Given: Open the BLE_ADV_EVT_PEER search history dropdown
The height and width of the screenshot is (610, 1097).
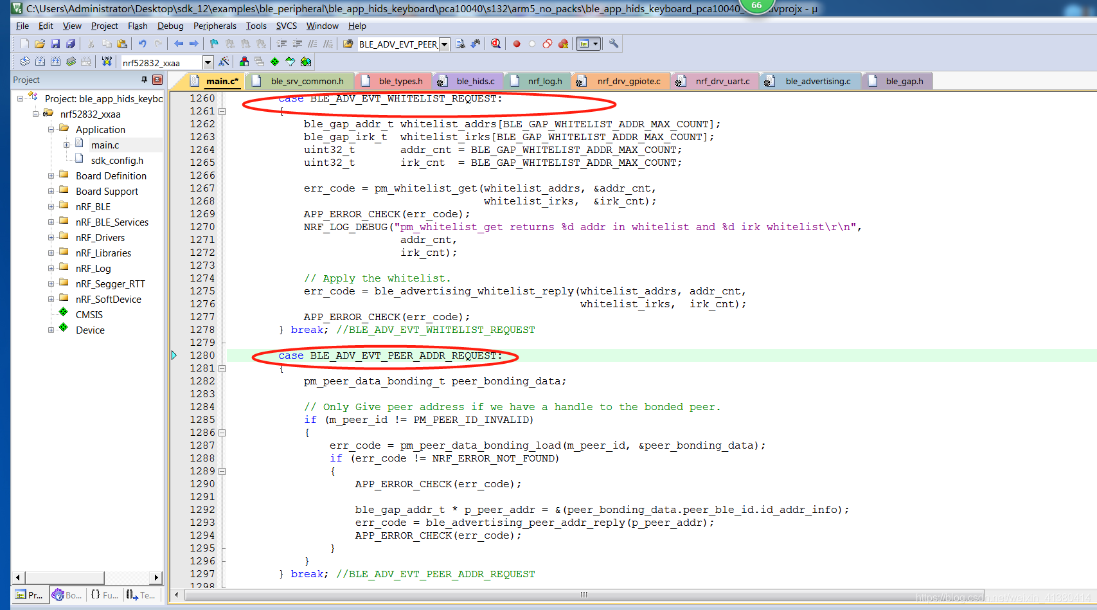Looking at the screenshot, I should 445,44.
